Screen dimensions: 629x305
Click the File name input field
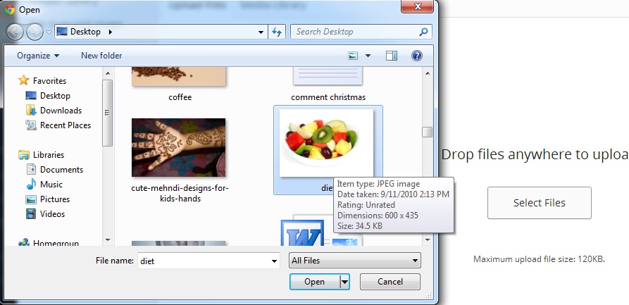[204, 261]
